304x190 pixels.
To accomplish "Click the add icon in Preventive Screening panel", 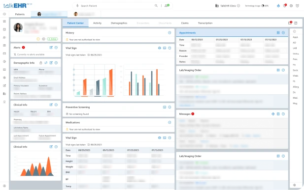I will coord(165,107).
